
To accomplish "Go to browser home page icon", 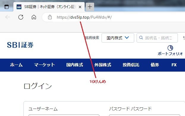I will pyautogui.click(x=34, y=17).
